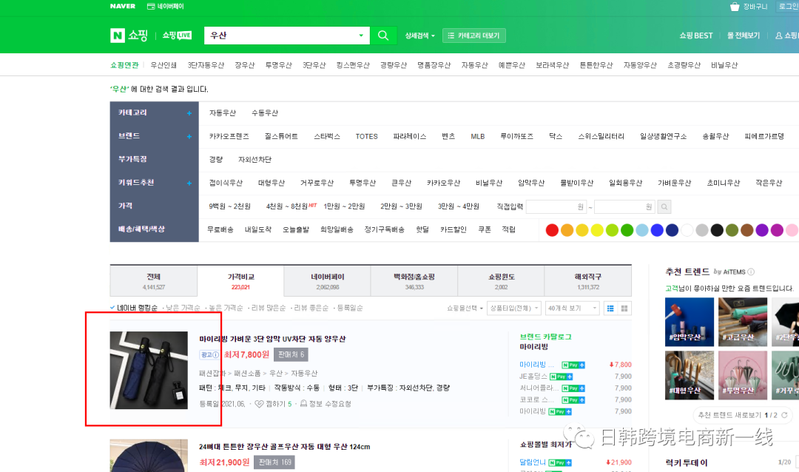
Task: Click the 카테고리 더보기 button
Action: (x=473, y=35)
